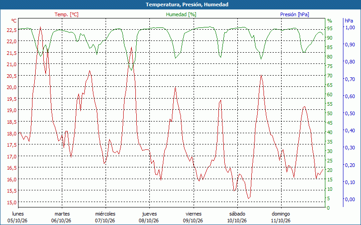Select the date "08/10/26"
This screenshot has height=225, width=361.
pos(149,220)
